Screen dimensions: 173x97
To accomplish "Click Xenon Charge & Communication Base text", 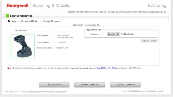I will pos(65,36).
